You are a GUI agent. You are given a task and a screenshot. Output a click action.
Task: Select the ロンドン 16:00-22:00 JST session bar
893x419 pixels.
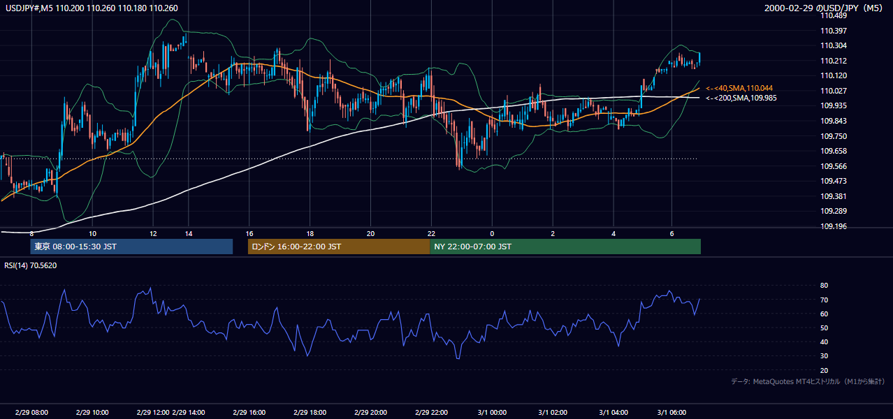[339, 247]
